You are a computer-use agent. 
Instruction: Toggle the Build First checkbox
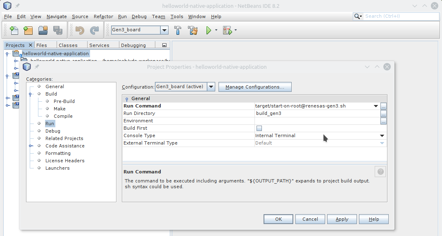point(259,129)
